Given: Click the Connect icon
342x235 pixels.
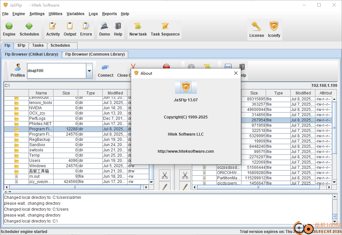Looking at the screenshot, I should point(105,67).
